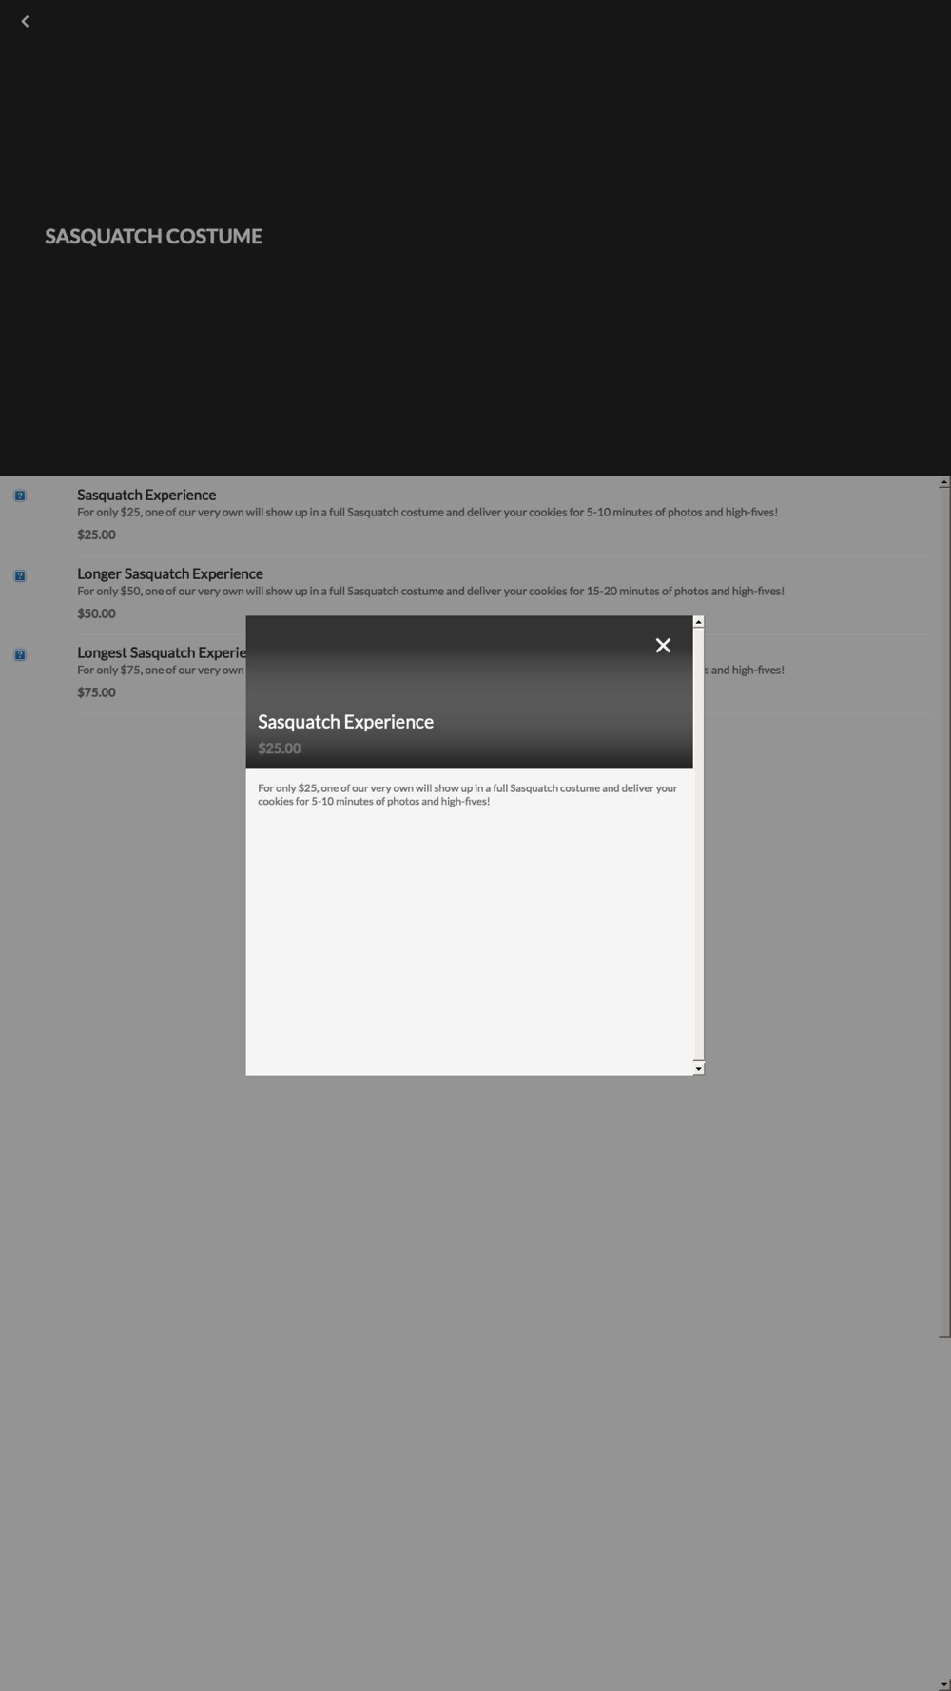
Task: Click the Longest Sasquatch Experience image icon
Action: coord(20,654)
